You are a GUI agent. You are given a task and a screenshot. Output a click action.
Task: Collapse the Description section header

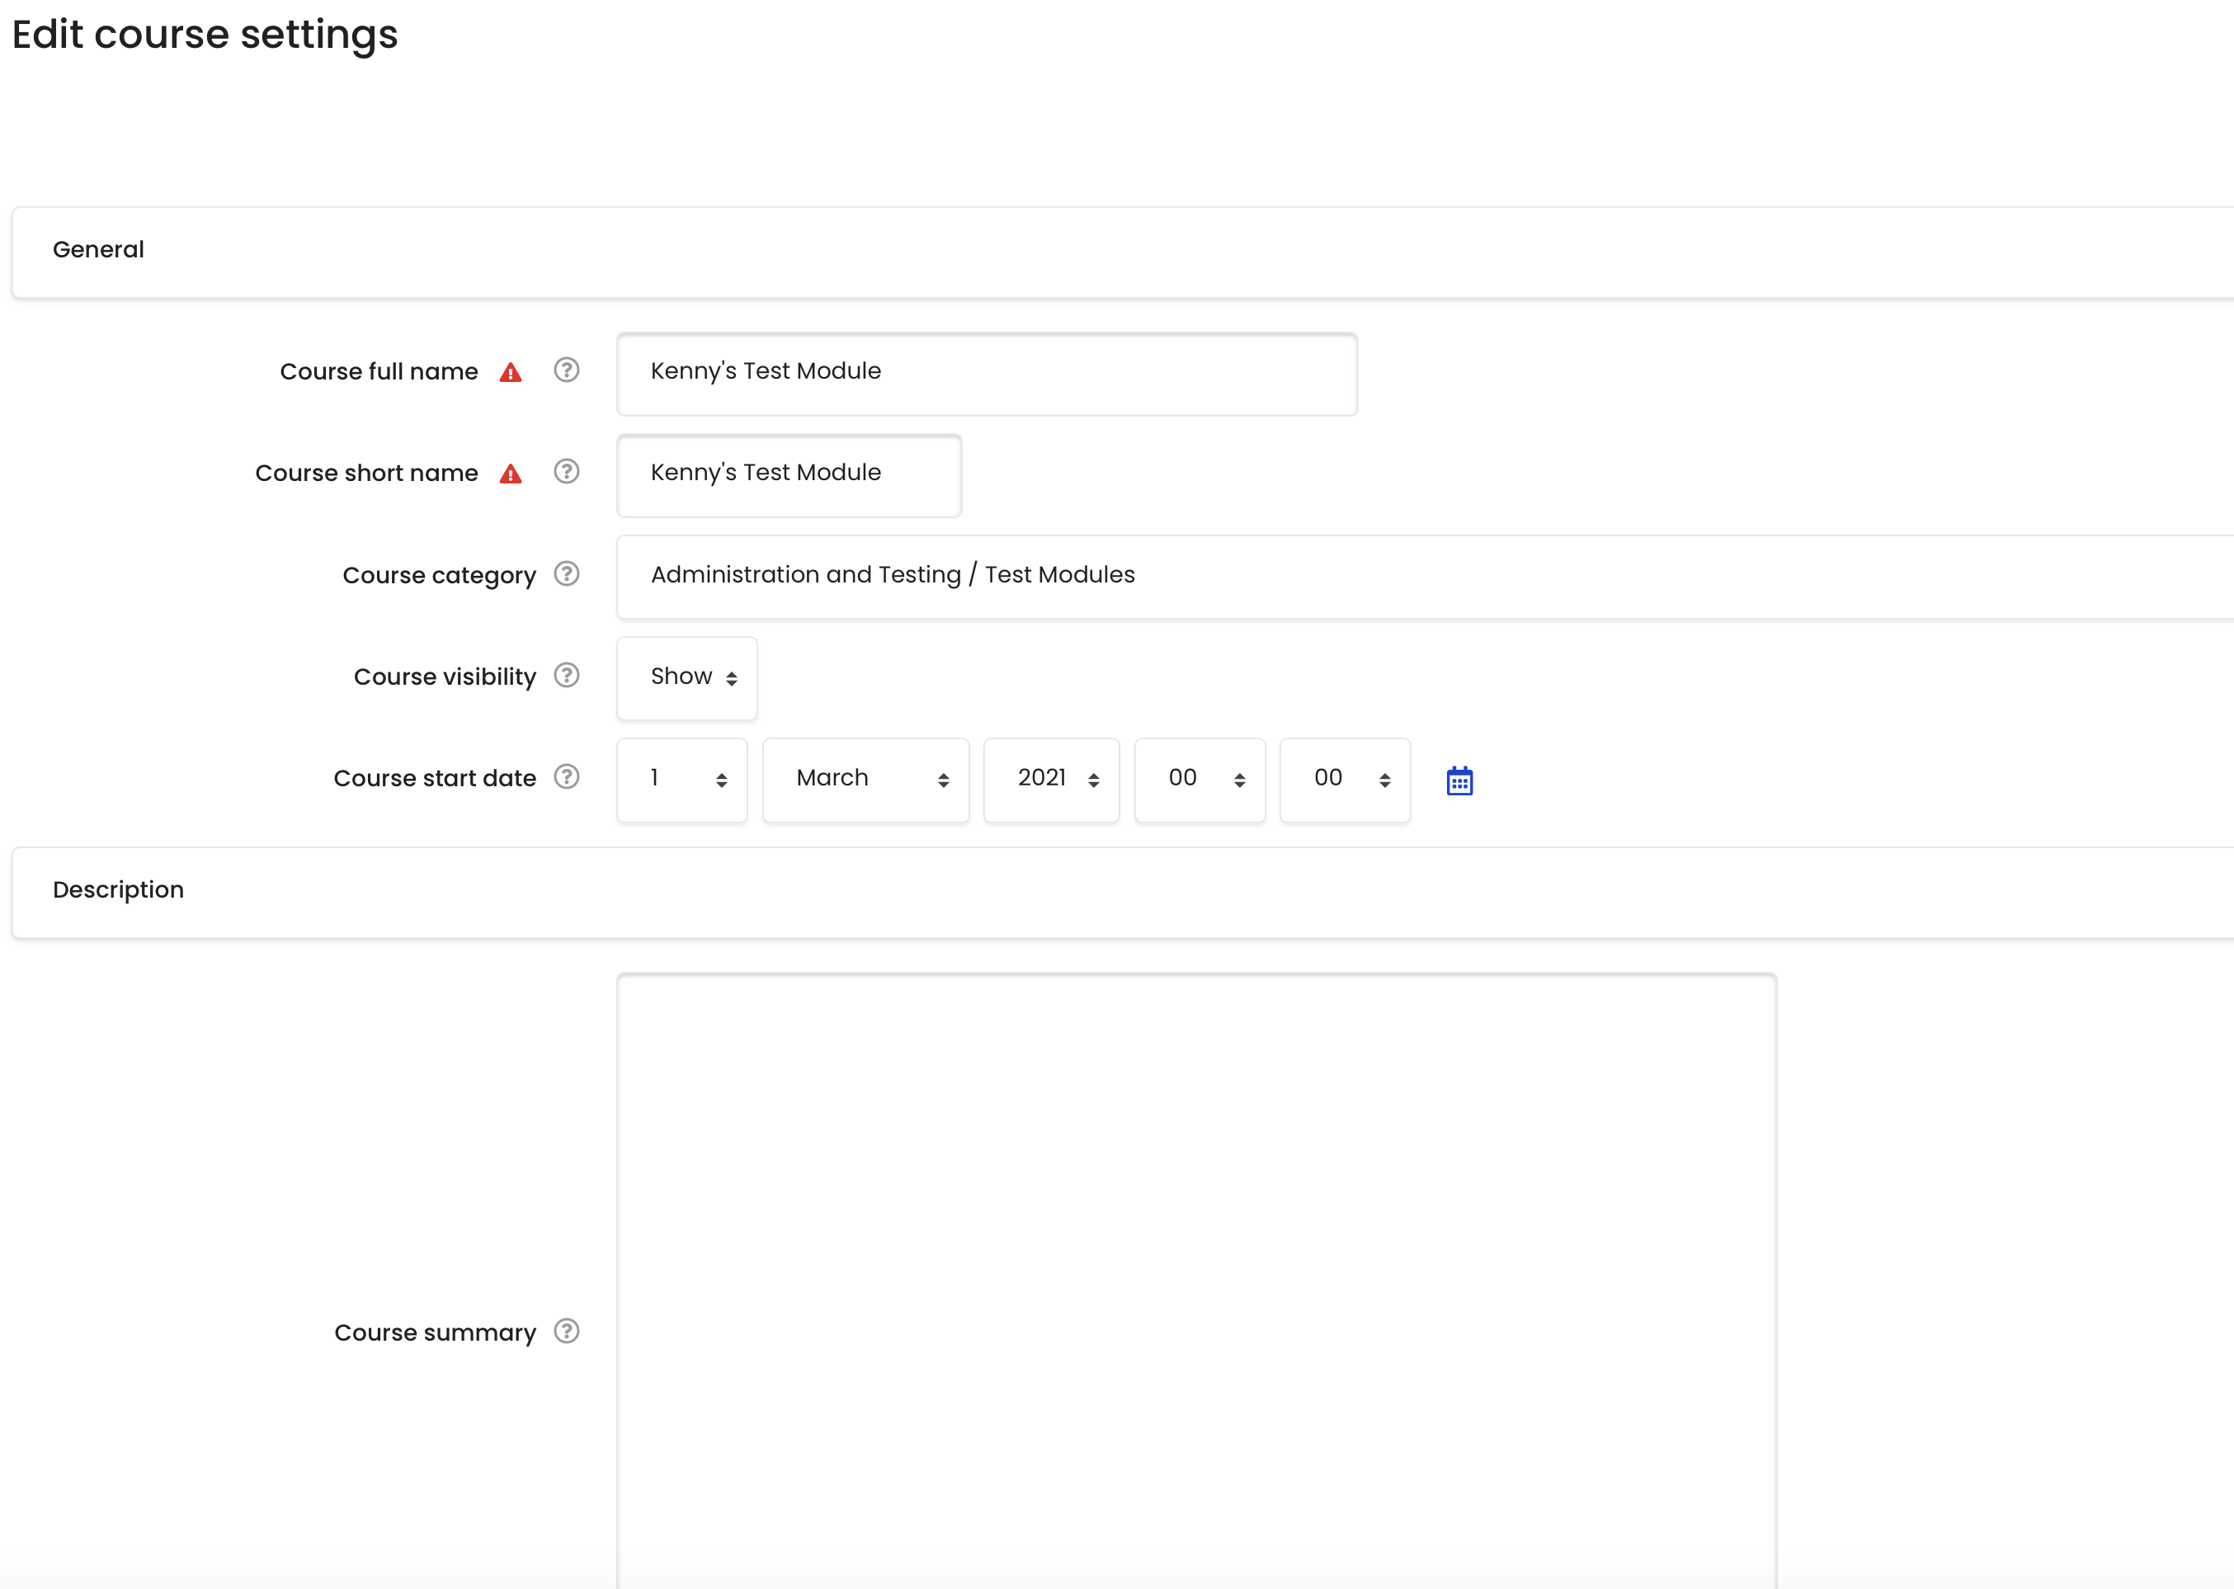1123,891
